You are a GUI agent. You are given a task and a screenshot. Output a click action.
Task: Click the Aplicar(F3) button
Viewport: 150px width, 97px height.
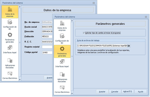(x=127, y=92)
